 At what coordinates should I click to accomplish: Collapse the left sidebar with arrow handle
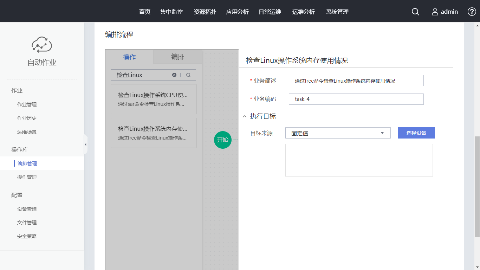coord(85,144)
